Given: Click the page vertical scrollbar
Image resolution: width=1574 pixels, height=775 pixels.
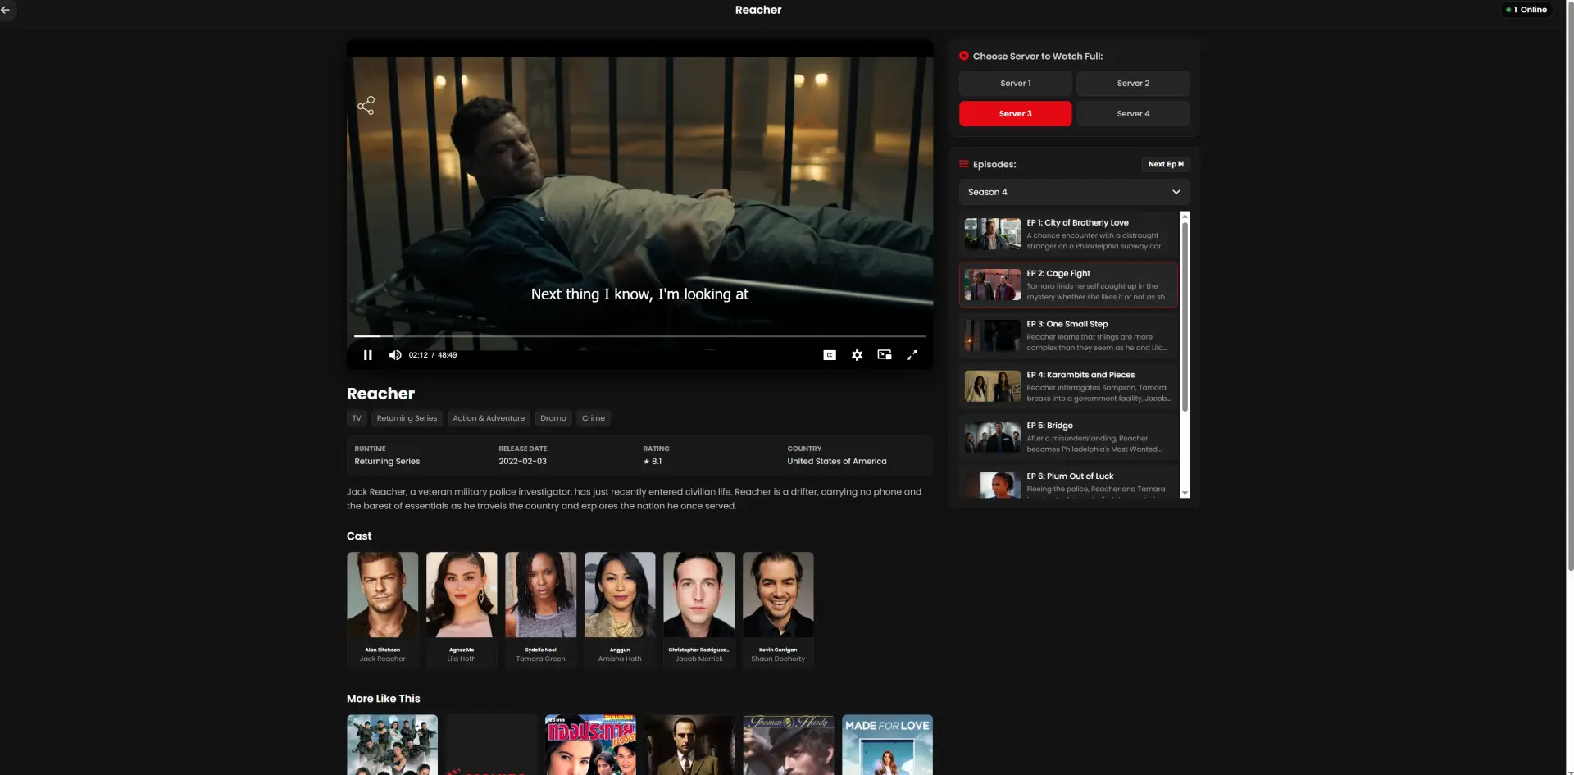Looking at the screenshot, I should [1570, 287].
